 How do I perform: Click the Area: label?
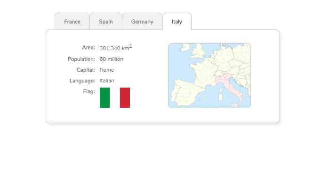pyautogui.click(x=89, y=48)
